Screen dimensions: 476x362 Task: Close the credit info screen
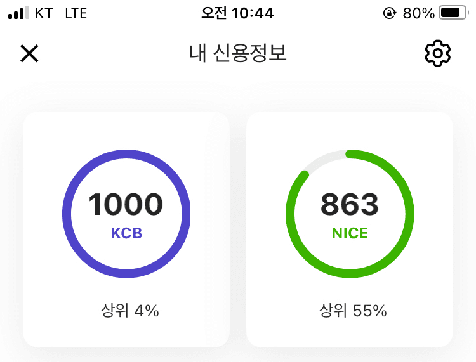pos(29,54)
